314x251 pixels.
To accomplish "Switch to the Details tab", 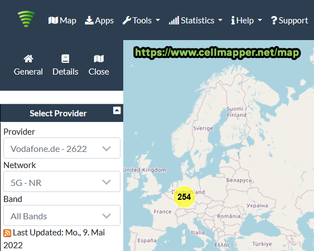I will click(x=65, y=65).
